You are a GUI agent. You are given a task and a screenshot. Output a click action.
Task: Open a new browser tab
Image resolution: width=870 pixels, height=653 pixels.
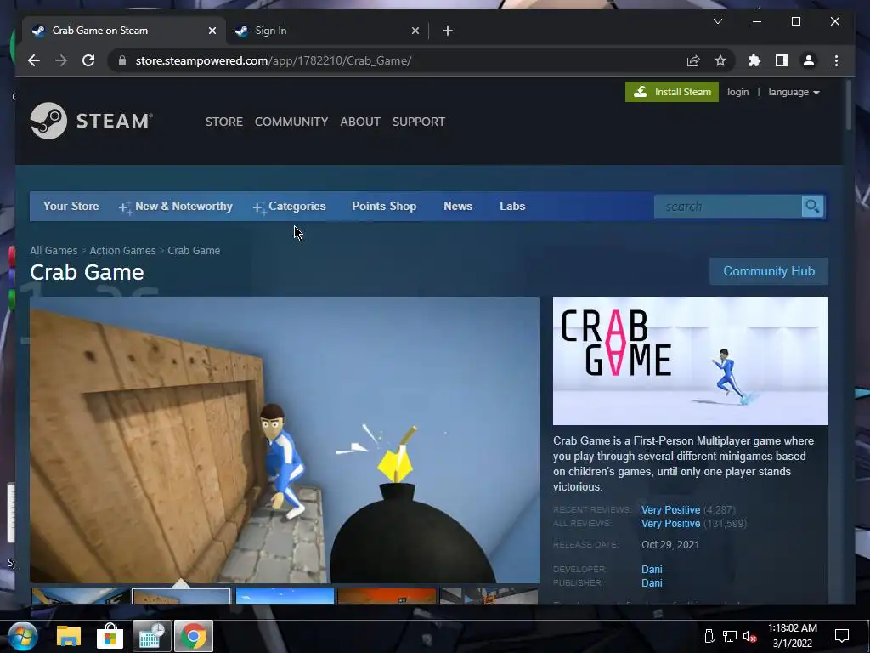click(x=448, y=31)
